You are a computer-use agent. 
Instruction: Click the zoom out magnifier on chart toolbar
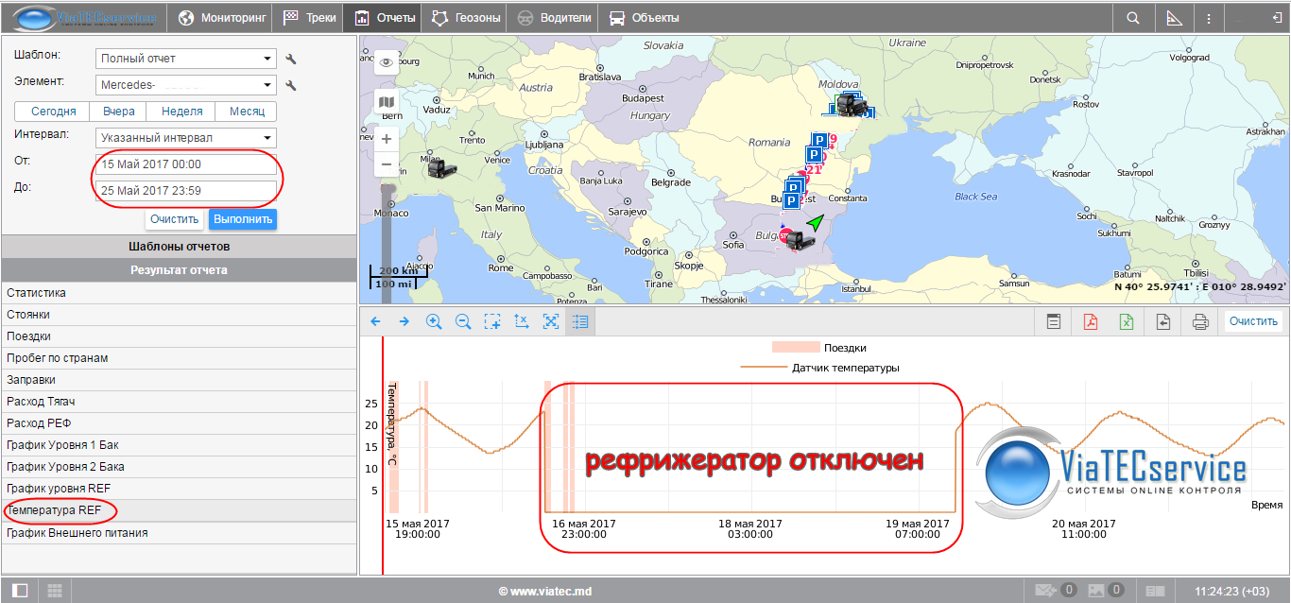coord(463,321)
